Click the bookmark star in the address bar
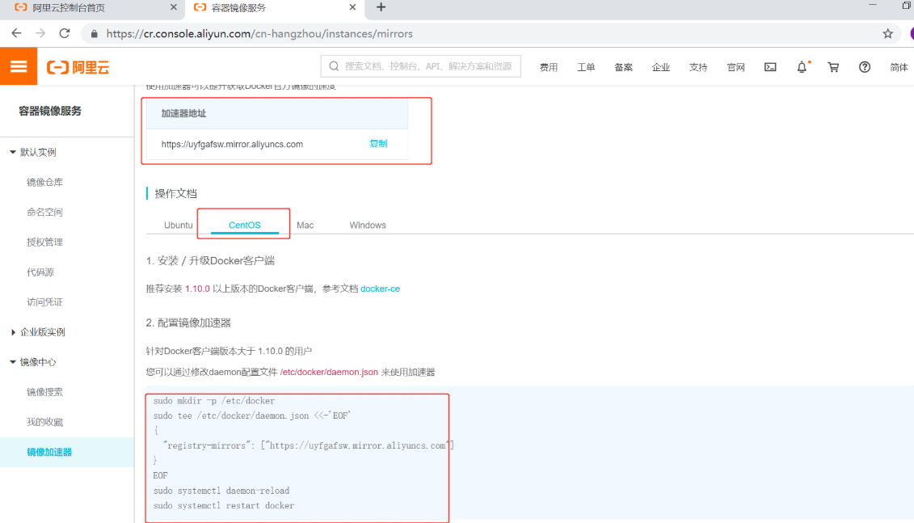 click(887, 34)
